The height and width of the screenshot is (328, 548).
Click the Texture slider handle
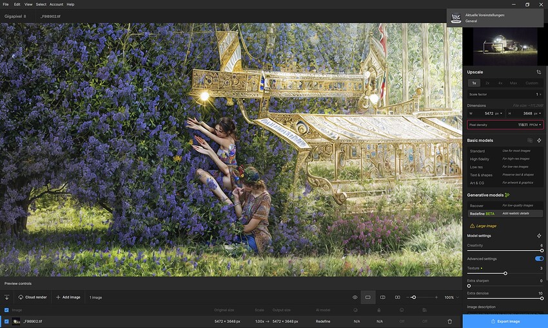[505, 273]
